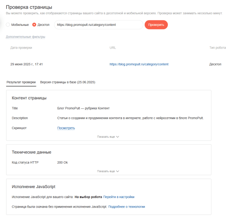The image size is (232, 218).
Task: Select the Мобильные radio button
Action: [x=8, y=25]
